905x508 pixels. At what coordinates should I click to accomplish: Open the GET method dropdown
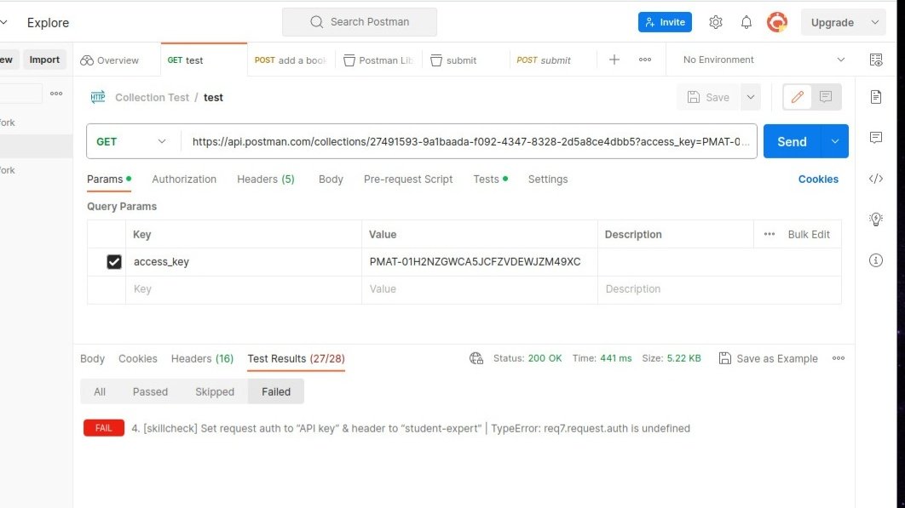[132, 141]
